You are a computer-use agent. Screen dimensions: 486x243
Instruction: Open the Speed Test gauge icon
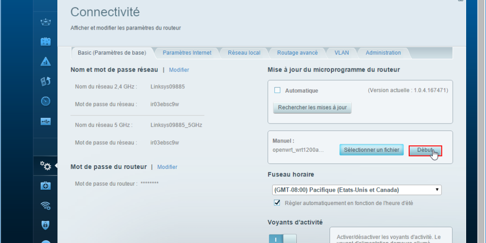pyautogui.click(x=46, y=102)
